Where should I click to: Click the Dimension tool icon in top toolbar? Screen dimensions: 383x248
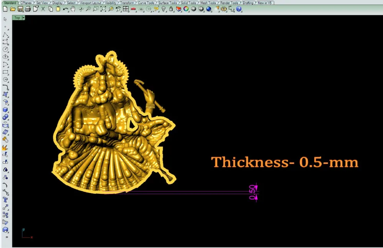[231, 9]
